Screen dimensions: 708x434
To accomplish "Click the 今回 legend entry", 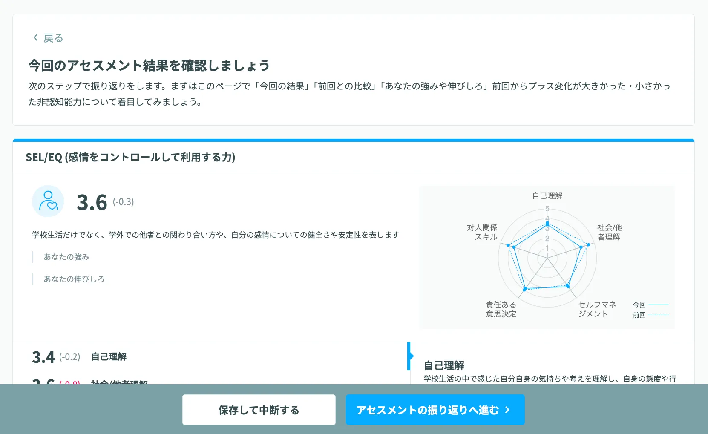I will [x=650, y=305].
